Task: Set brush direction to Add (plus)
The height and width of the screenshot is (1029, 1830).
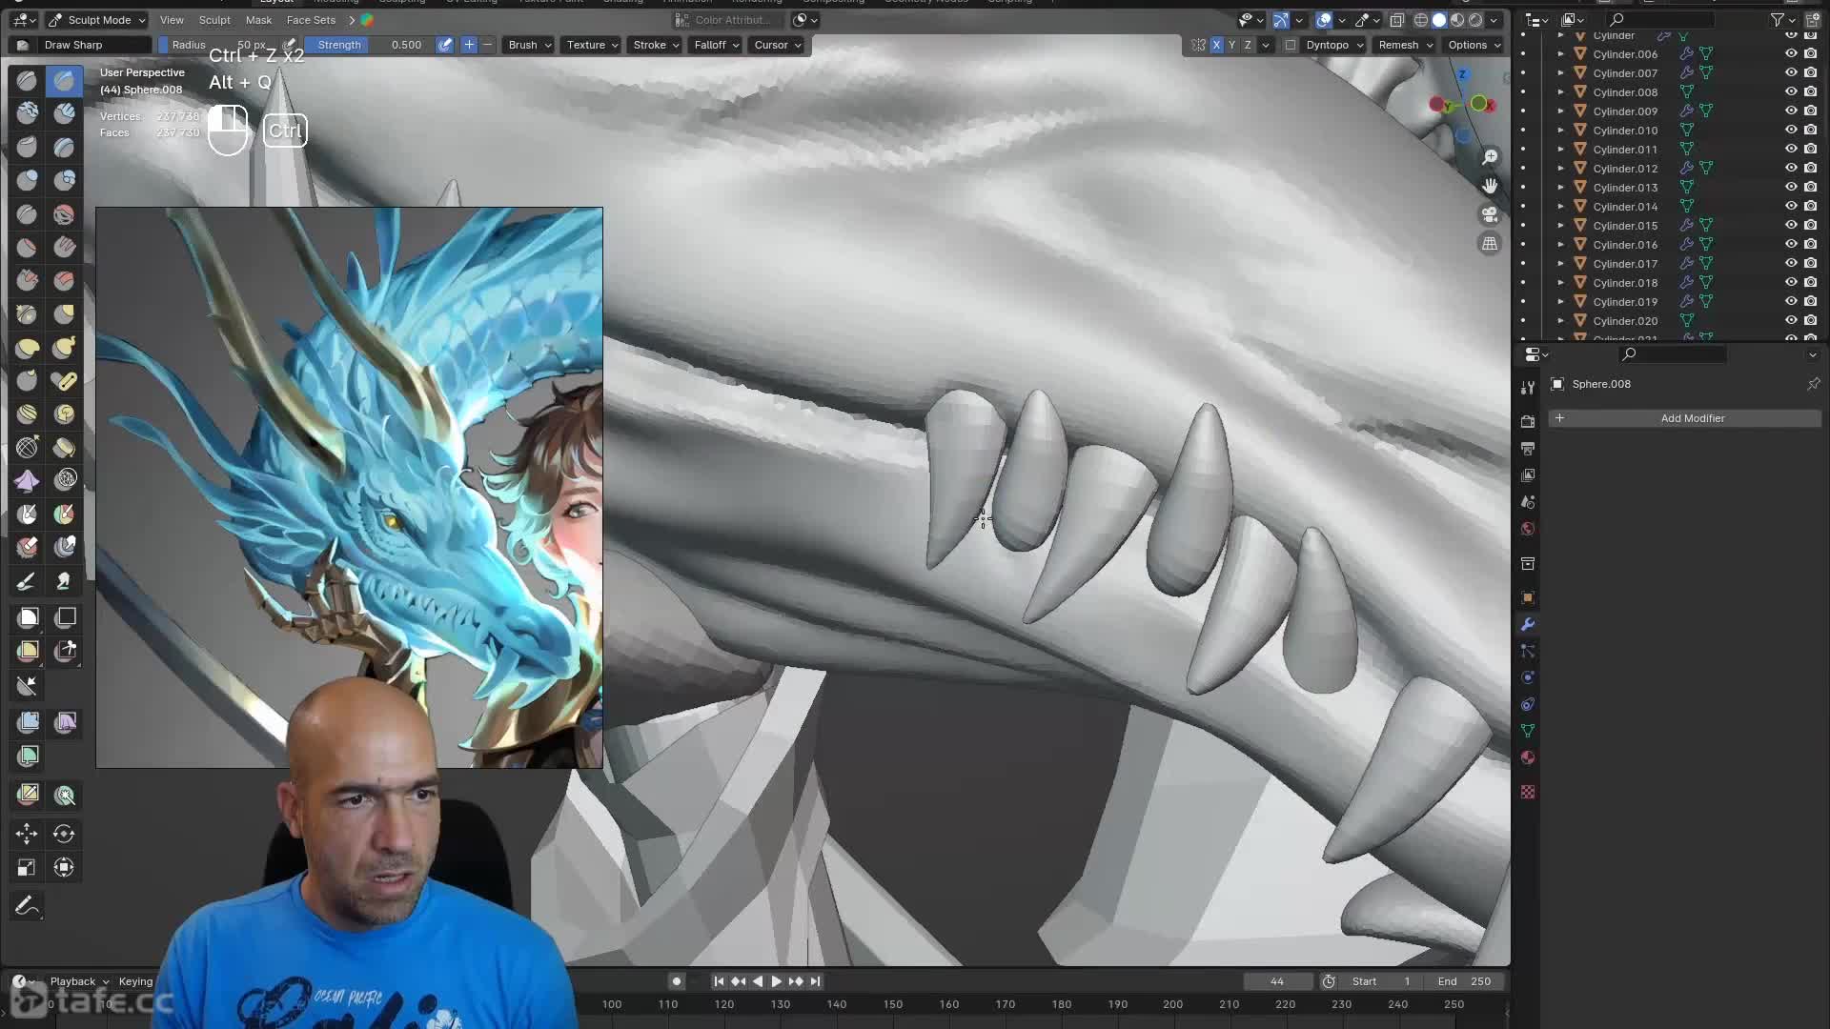Action: coord(469,45)
